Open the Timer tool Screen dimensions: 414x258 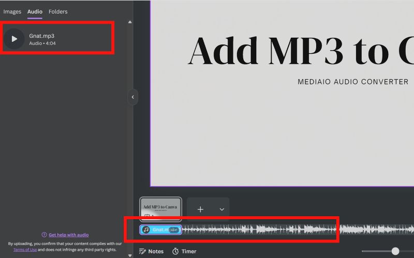click(x=184, y=251)
